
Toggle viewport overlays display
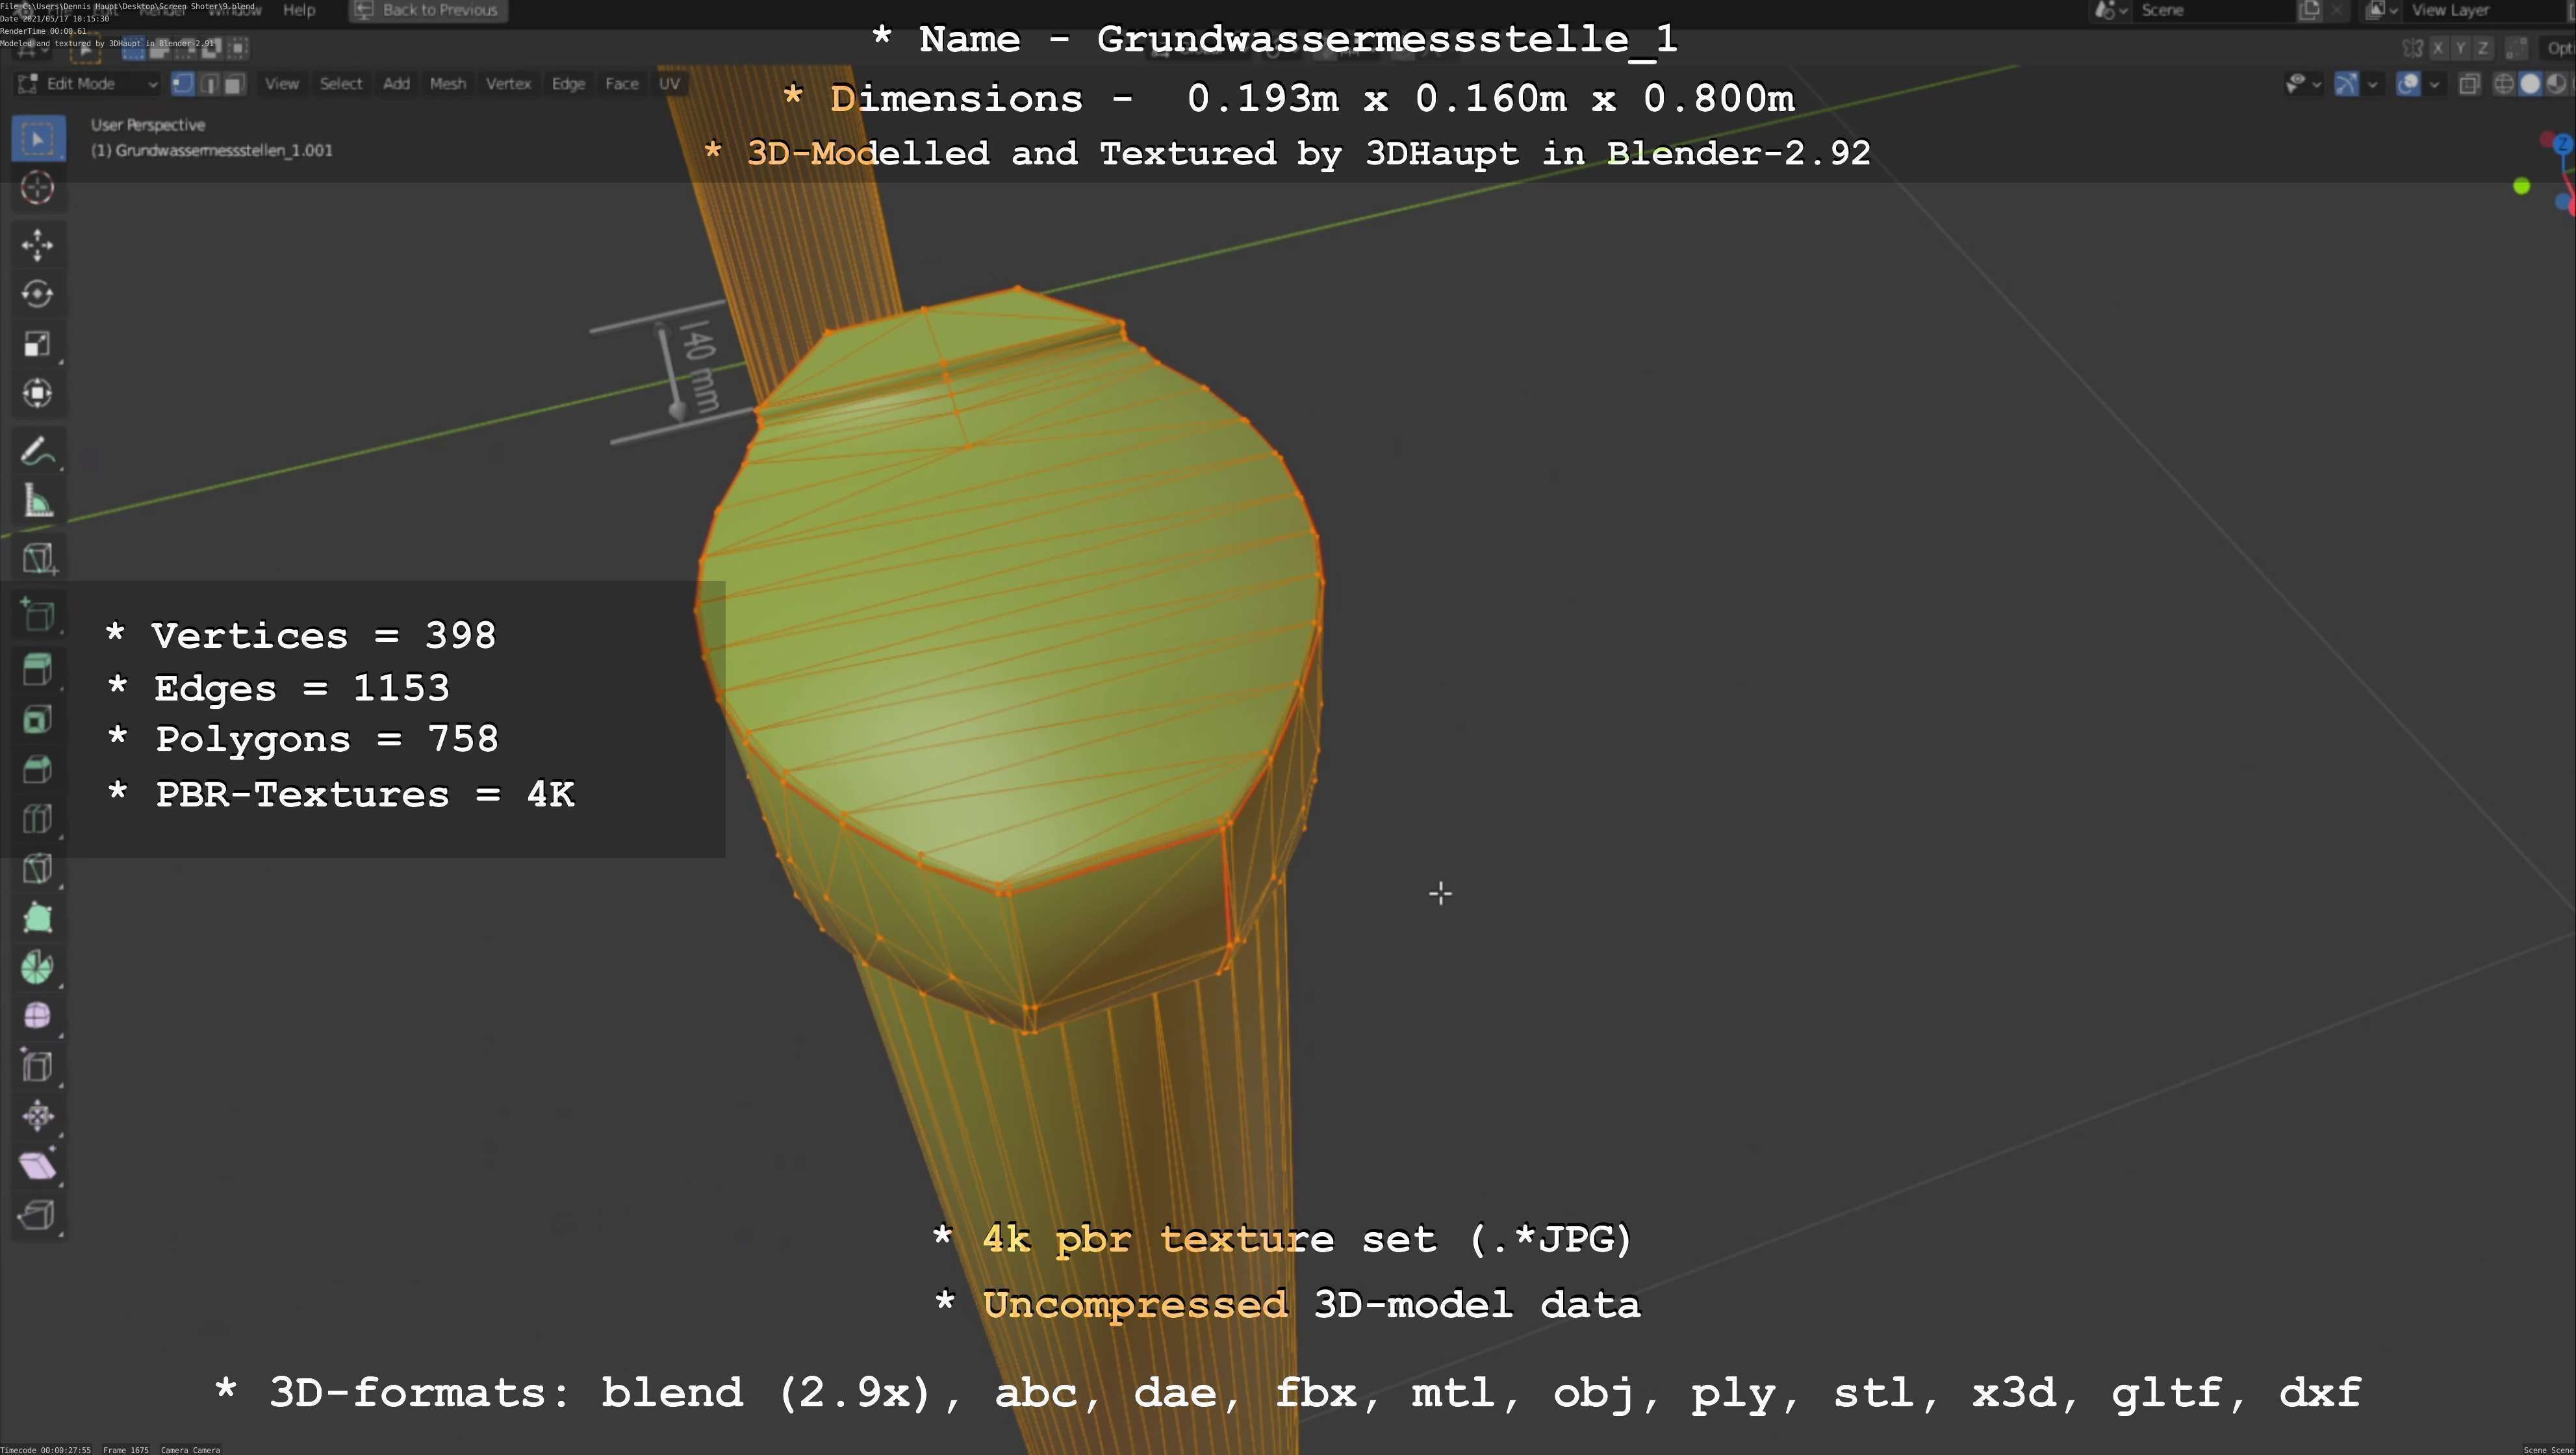pyautogui.click(x=2409, y=84)
